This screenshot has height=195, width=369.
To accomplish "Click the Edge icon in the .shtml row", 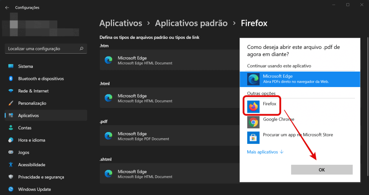I will (108, 174).
